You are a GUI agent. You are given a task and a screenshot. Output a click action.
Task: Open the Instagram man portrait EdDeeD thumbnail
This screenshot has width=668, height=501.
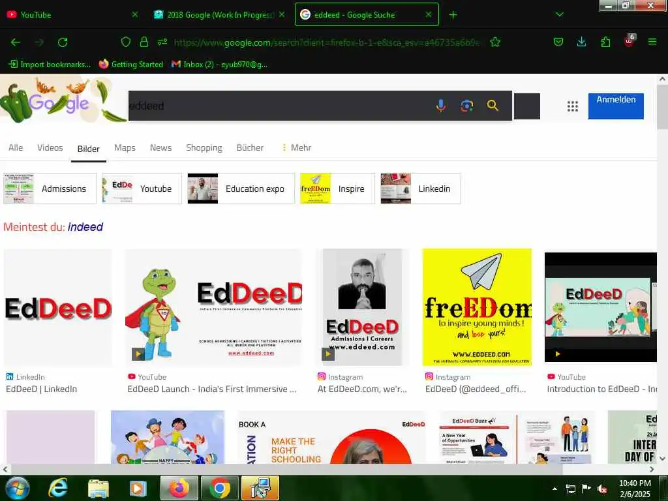(x=362, y=307)
